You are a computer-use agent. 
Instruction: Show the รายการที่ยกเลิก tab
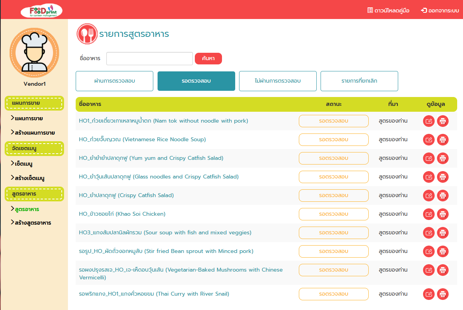359,81
